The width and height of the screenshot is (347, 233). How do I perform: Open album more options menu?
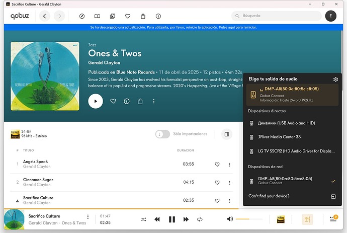pos(154,101)
